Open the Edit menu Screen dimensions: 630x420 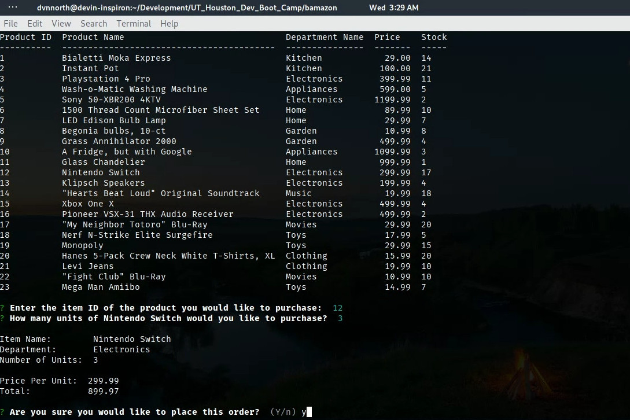[x=35, y=24]
